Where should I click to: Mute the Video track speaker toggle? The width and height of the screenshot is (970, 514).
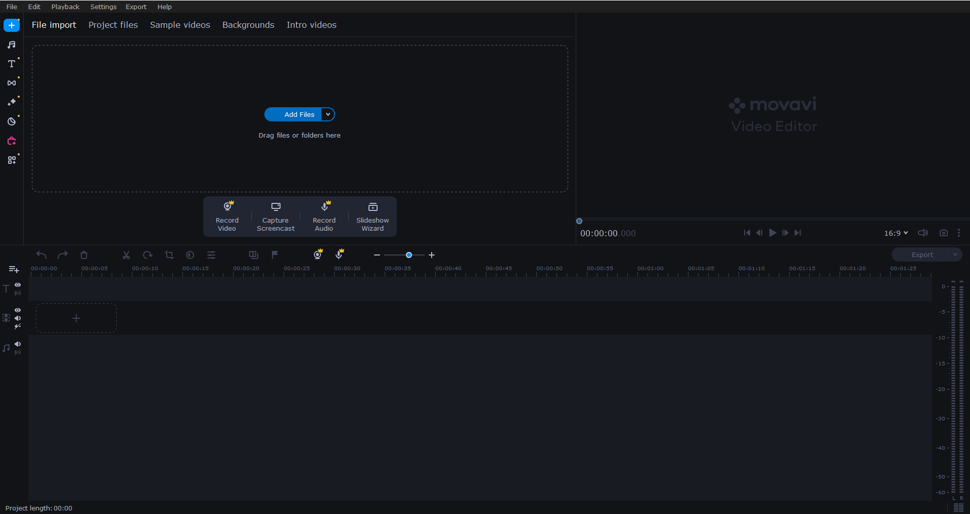pyautogui.click(x=18, y=318)
